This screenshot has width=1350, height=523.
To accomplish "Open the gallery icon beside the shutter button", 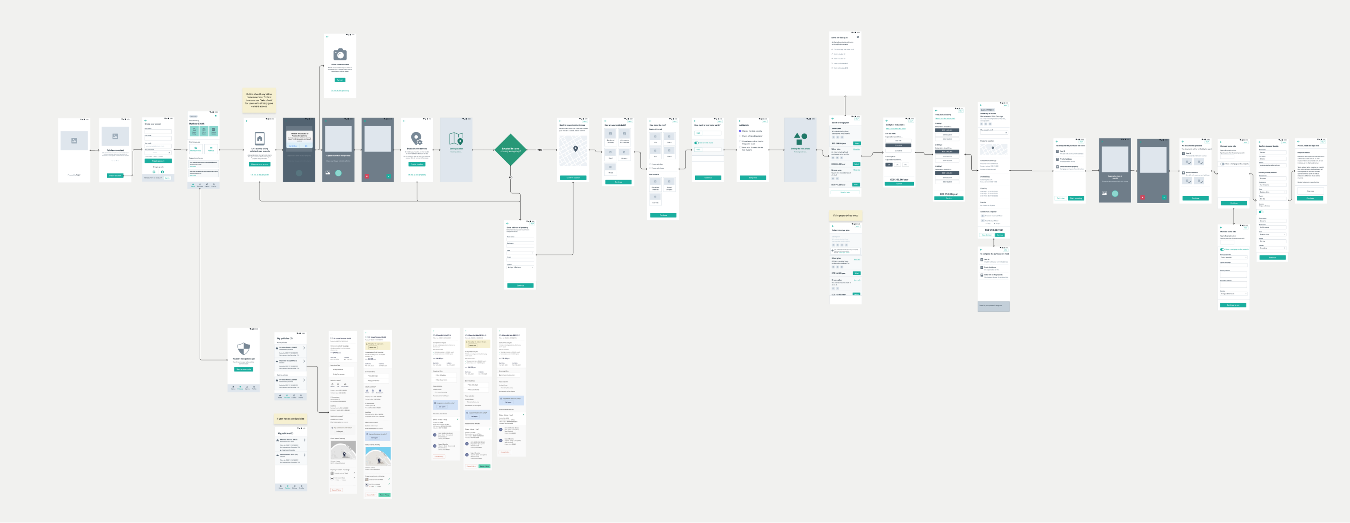I will tap(328, 173).
